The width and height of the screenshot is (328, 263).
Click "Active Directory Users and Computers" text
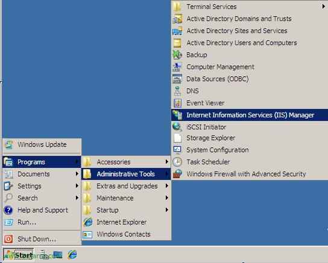coord(242,43)
